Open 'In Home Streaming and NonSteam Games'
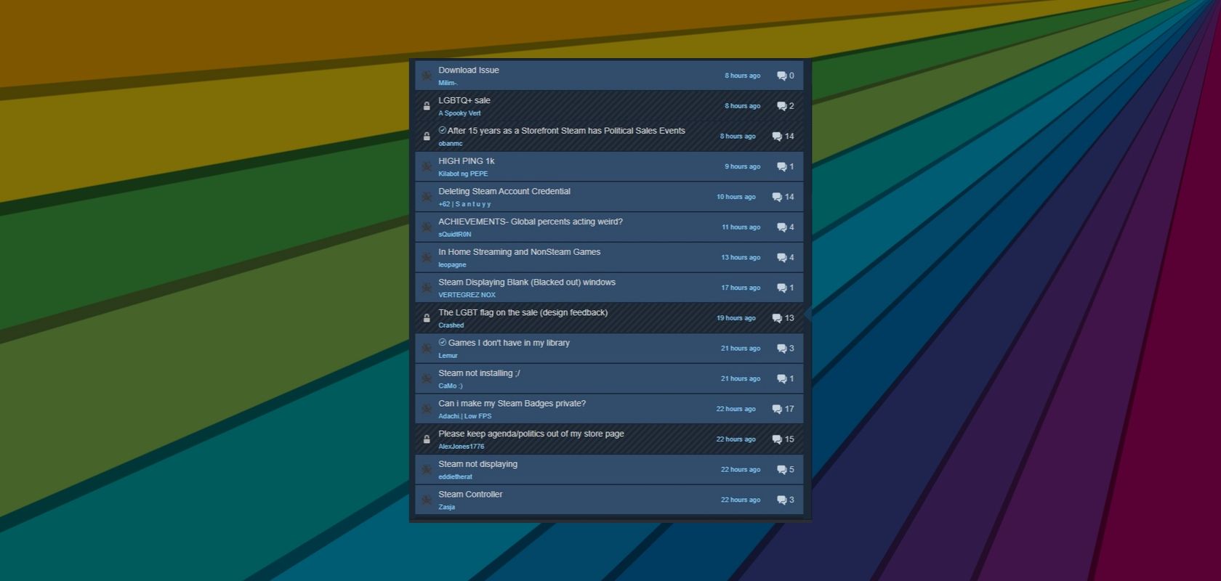 coord(520,252)
